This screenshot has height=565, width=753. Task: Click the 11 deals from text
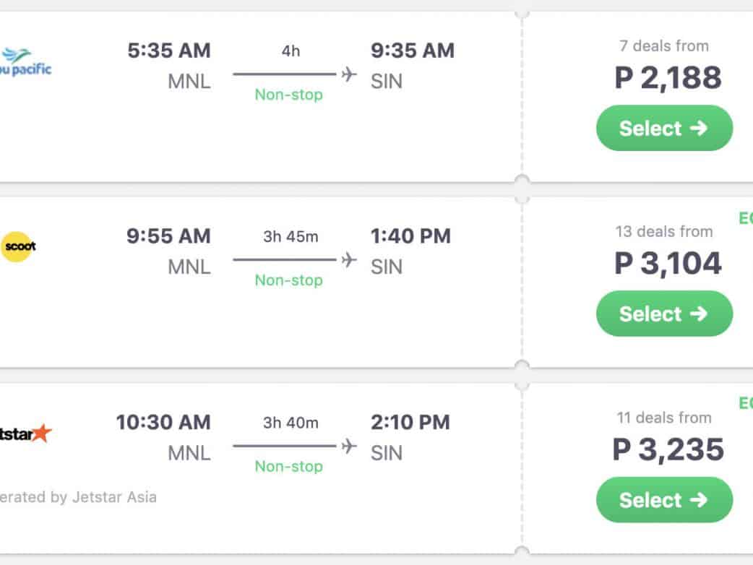click(x=663, y=418)
